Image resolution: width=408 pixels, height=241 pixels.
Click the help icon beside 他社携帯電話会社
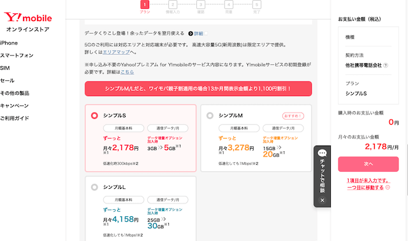tap(386, 65)
